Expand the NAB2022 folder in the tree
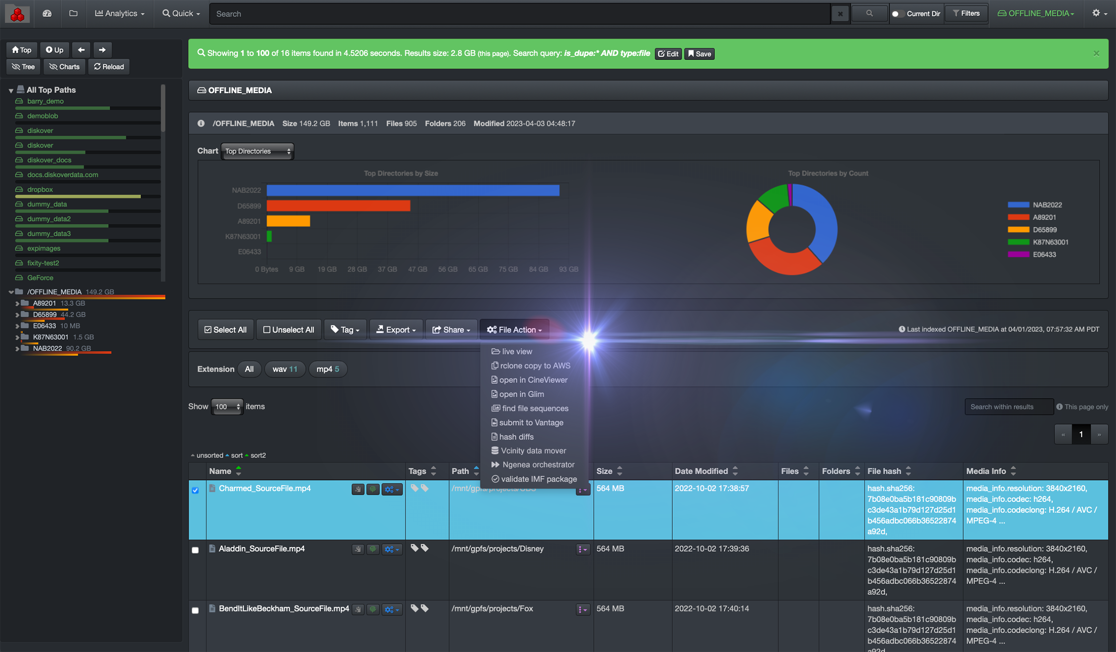 tap(18, 348)
